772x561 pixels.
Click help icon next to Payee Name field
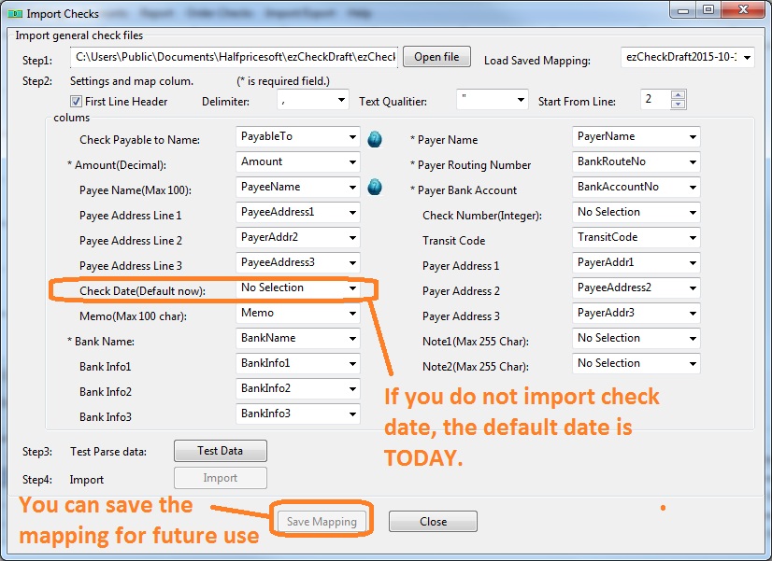point(374,188)
